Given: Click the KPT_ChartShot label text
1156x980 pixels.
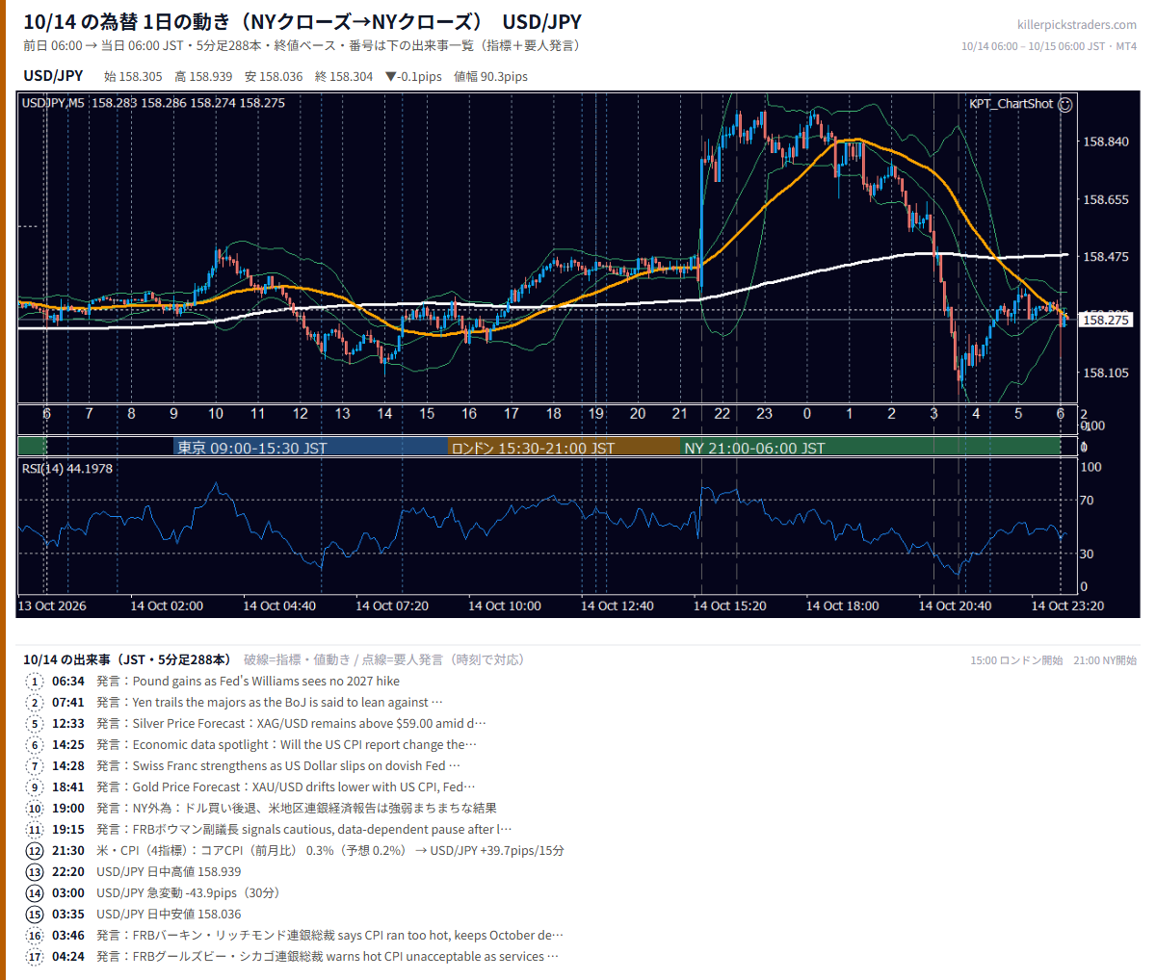Looking at the screenshot, I should coord(1011,104).
